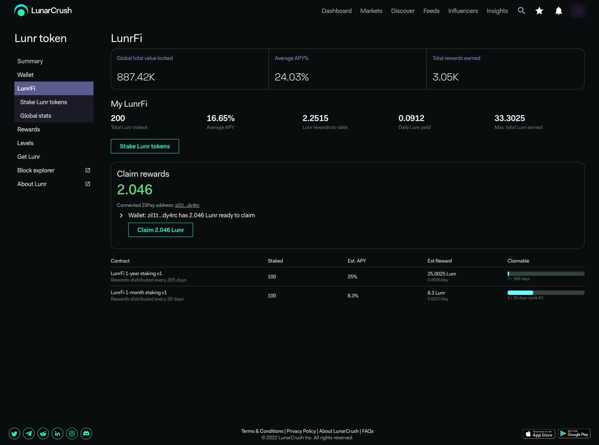Image resolution: width=599 pixels, height=445 pixels.
Task: Click 2.2515 Lunr rewards to-date value
Action: tap(315, 118)
